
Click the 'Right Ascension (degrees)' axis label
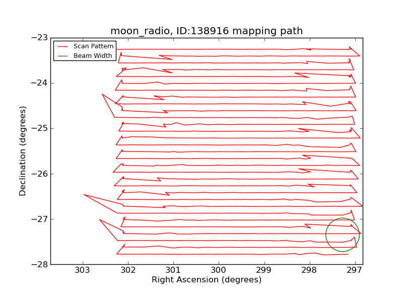click(207, 280)
